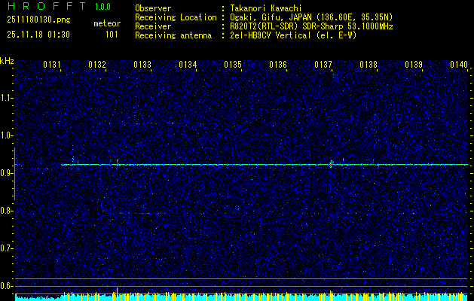
Task: Click the 0140 time axis marker
Action: coord(459,65)
